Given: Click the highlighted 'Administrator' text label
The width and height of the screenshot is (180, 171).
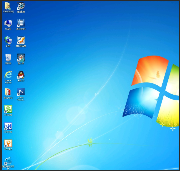Looking at the screenshot, I should coord(8,12).
